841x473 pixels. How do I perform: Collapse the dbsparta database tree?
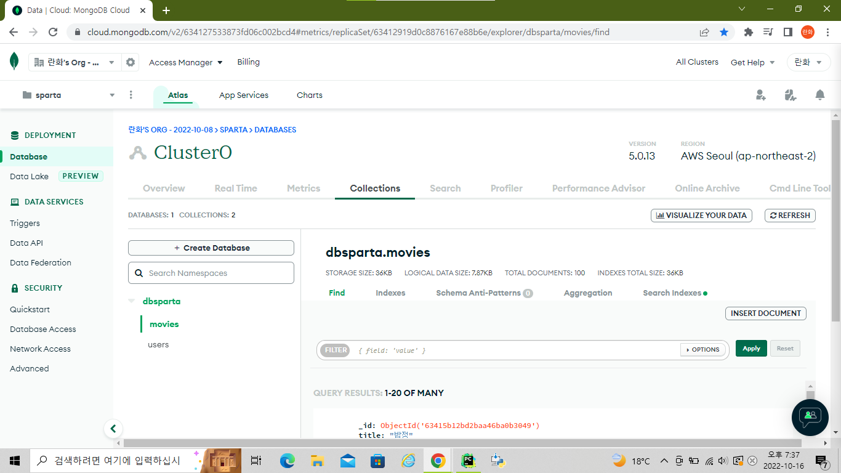[x=131, y=301]
